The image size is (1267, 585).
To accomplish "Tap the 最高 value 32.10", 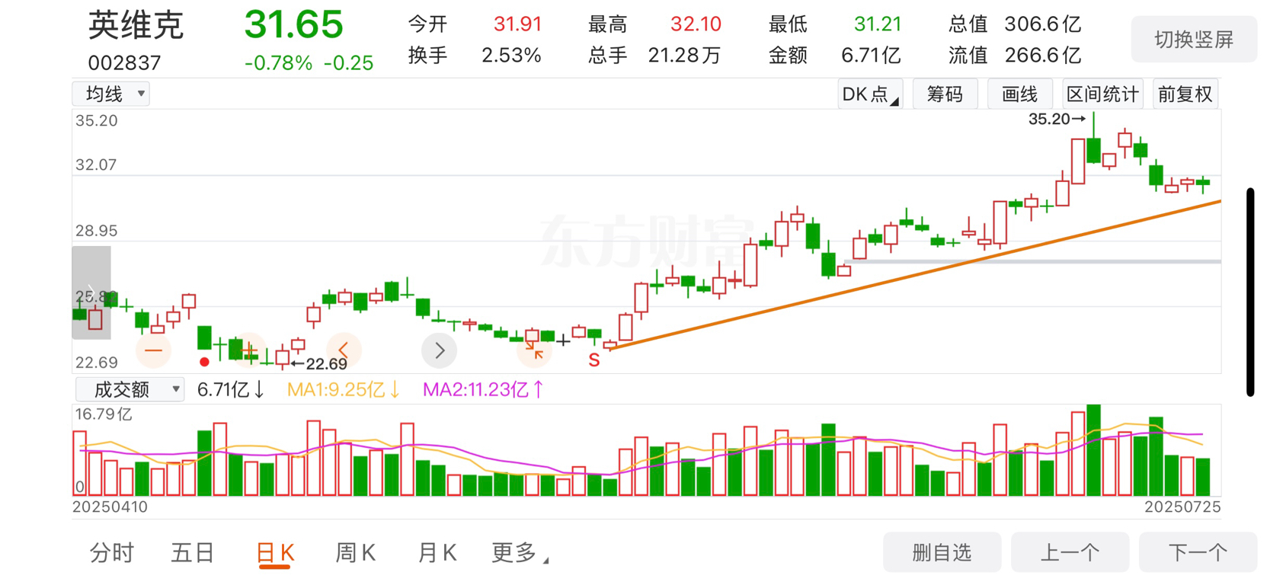I will tap(696, 24).
